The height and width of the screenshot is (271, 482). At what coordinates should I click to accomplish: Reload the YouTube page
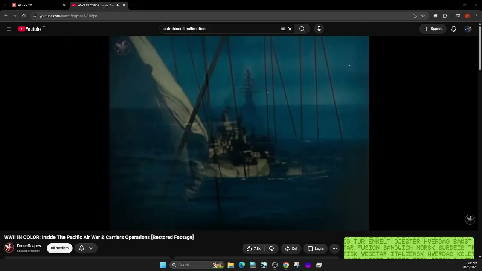point(24,16)
